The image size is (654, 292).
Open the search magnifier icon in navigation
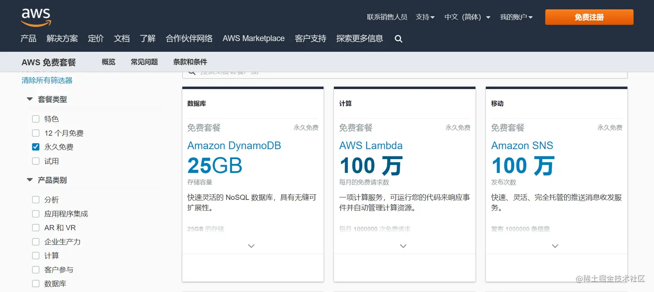point(398,39)
